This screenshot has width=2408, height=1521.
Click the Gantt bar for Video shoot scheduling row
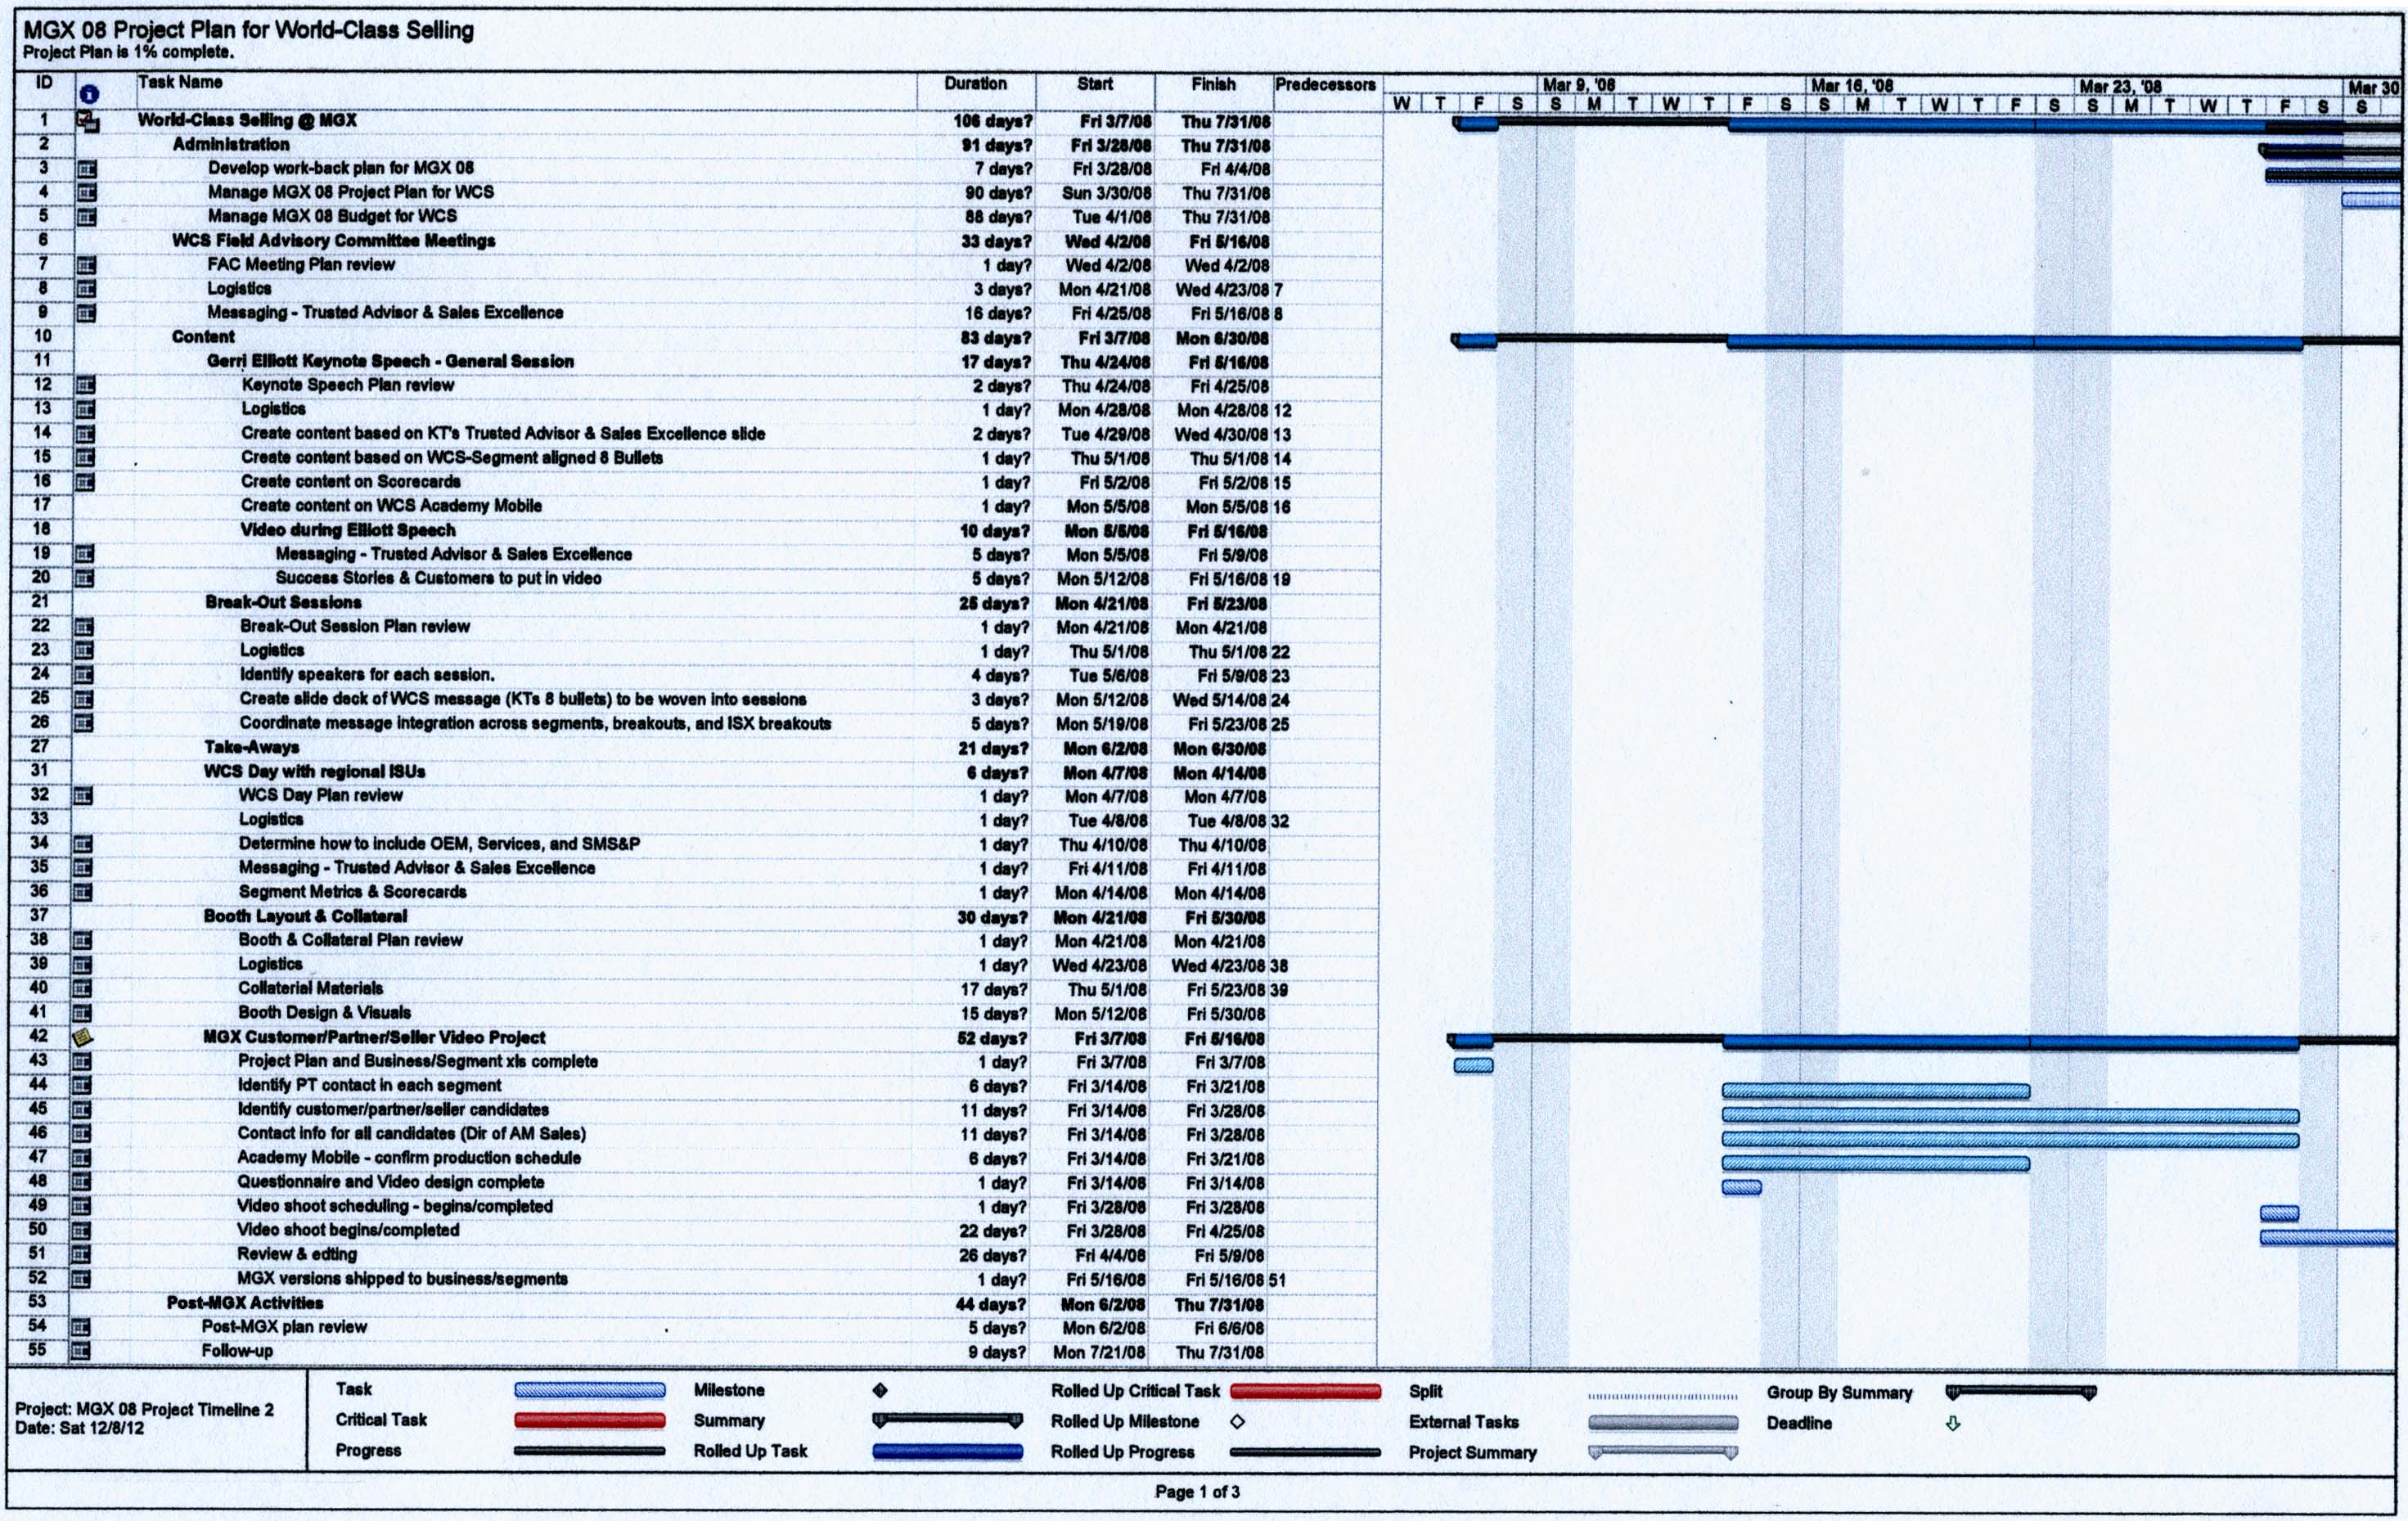click(2279, 1214)
